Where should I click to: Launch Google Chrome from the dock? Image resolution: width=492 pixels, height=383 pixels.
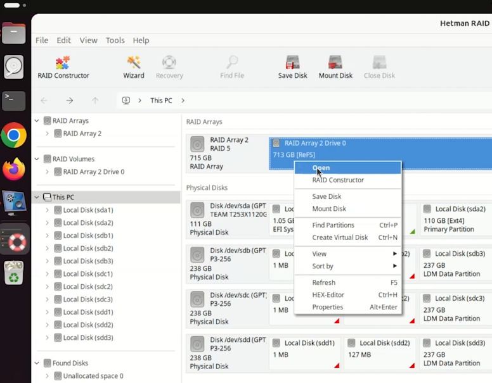pyautogui.click(x=13, y=135)
